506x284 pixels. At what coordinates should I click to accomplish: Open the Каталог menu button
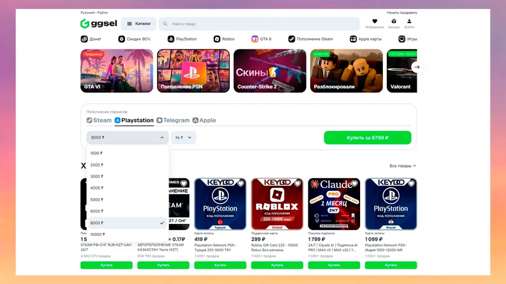tap(139, 24)
